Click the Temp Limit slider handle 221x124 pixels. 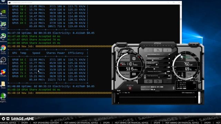click(x=156, y=64)
